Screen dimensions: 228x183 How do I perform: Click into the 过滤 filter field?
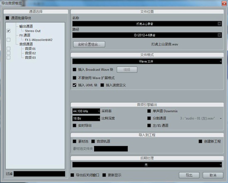point(39,174)
